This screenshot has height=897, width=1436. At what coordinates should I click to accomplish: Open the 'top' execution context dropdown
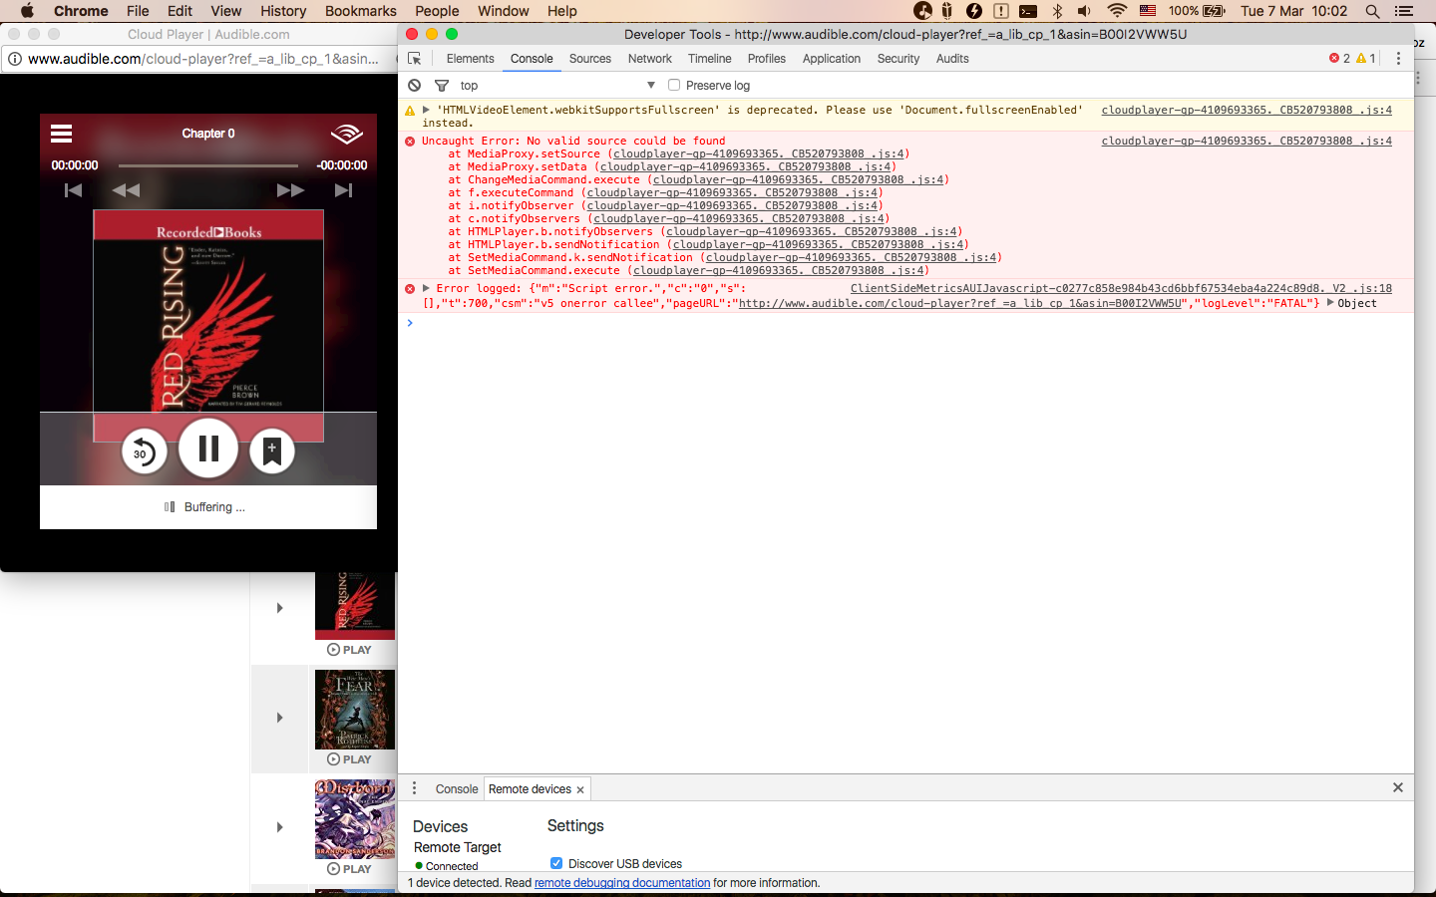[557, 86]
